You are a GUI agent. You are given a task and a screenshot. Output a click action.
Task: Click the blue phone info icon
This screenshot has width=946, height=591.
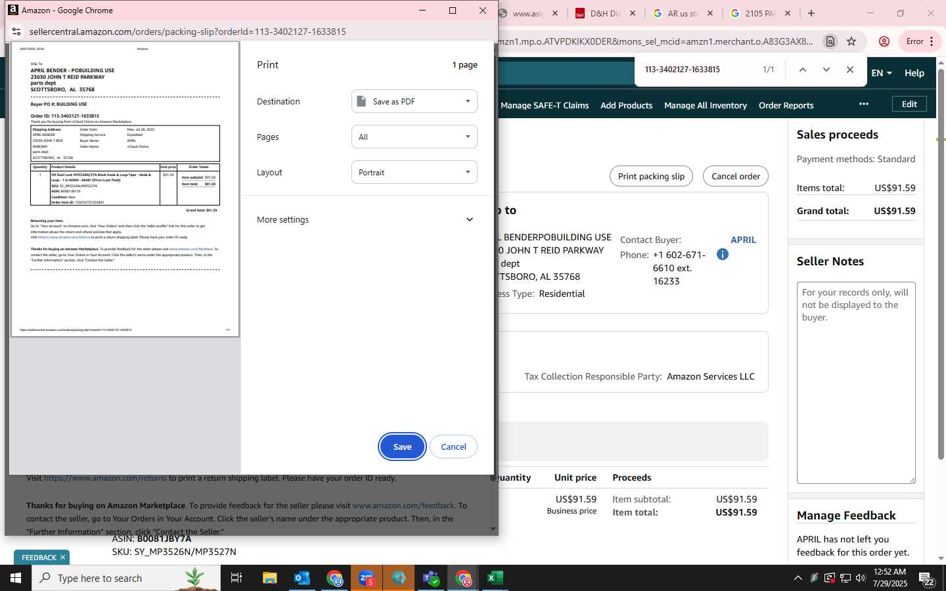pyautogui.click(x=722, y=254)
